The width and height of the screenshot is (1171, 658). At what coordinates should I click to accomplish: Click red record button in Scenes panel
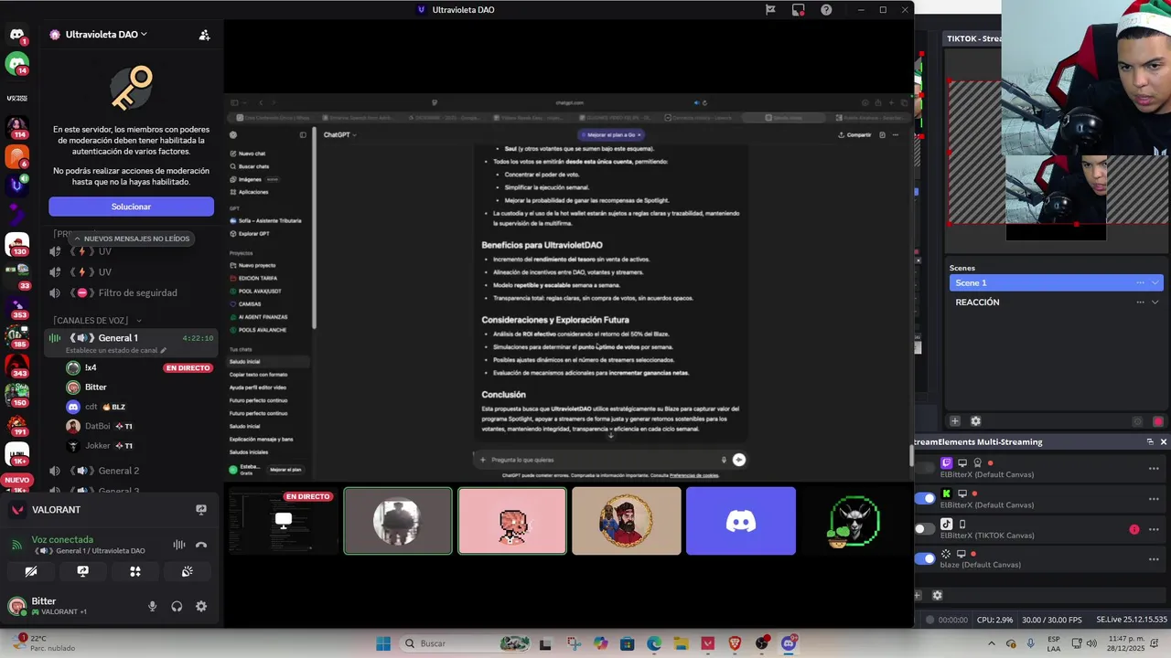[1158, 421]
